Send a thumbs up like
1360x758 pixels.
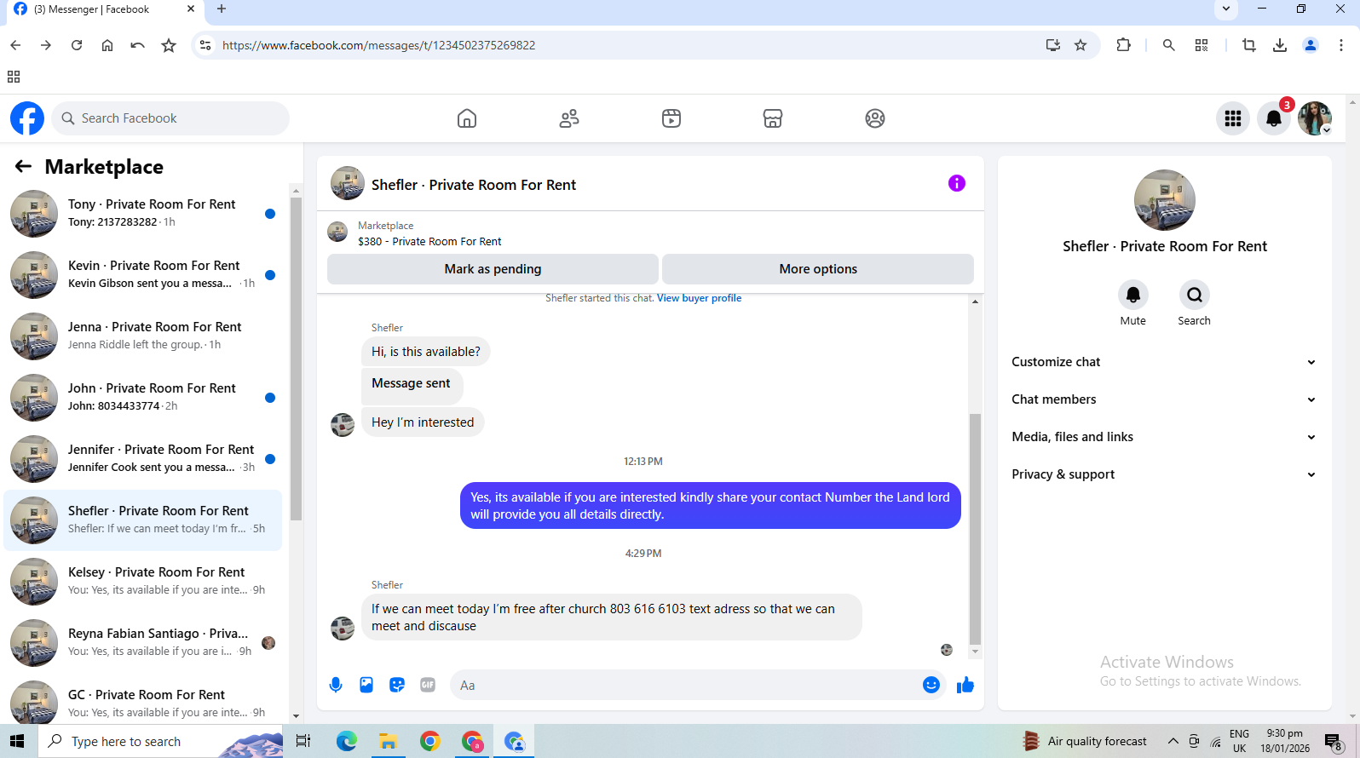(965, 685)
